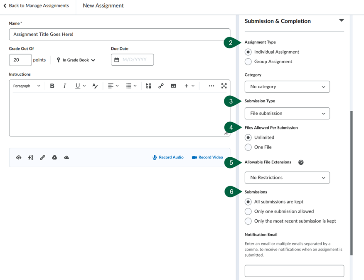This screenshot has height=280, width=364.
Task: Click the Notification Email input field
Action: [x=294, y=270]
